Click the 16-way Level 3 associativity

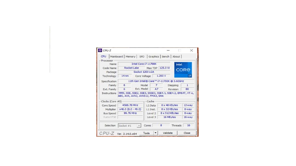188,117
